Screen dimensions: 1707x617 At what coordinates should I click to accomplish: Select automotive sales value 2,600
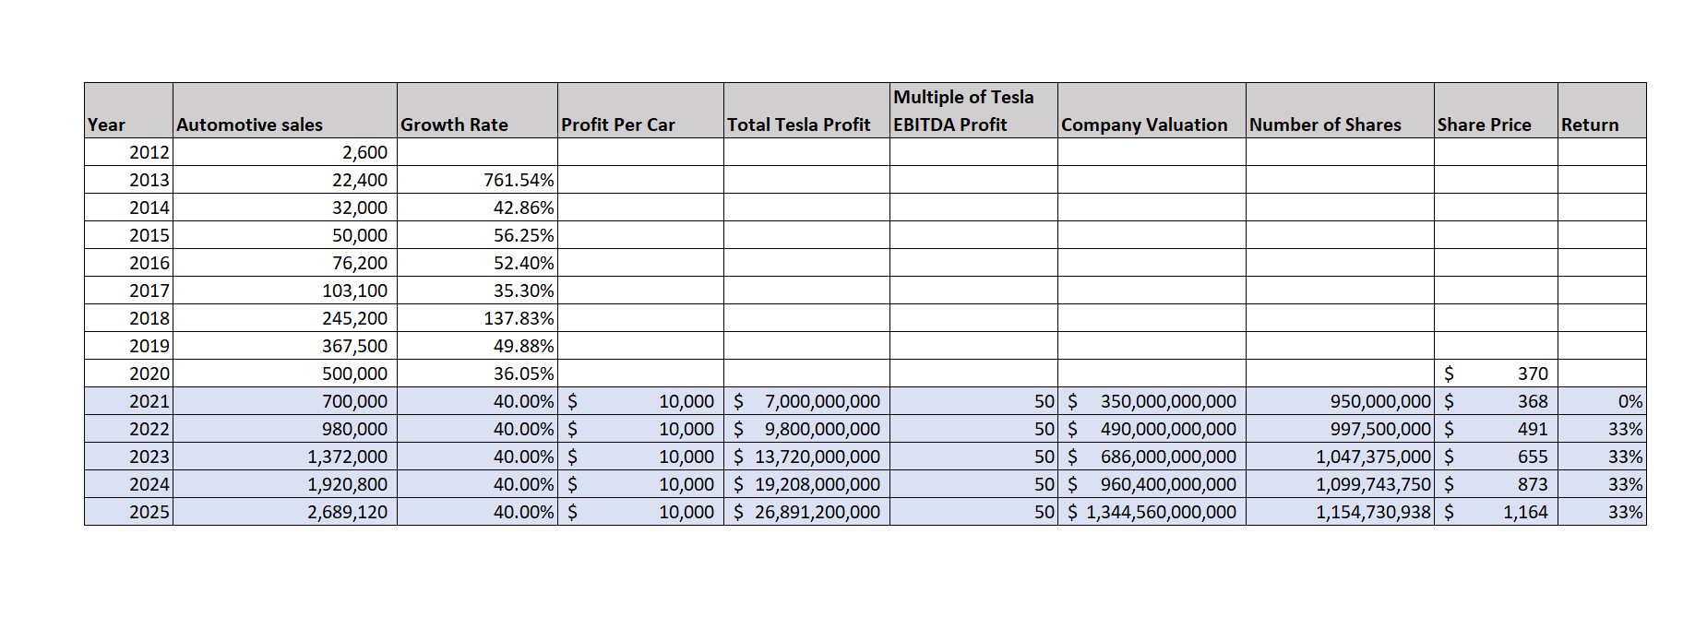click(285, 152)
